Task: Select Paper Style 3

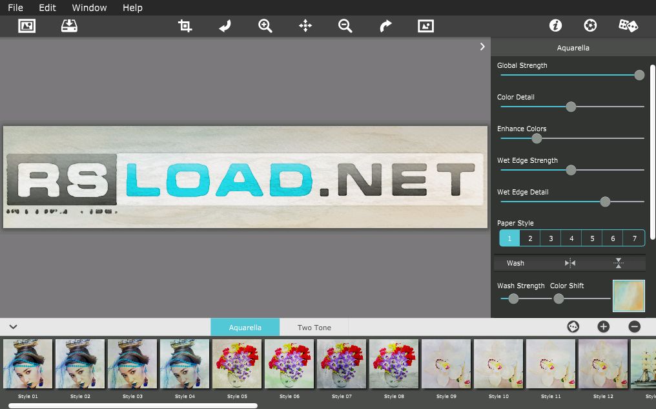Action: click(x=551, y=238)
